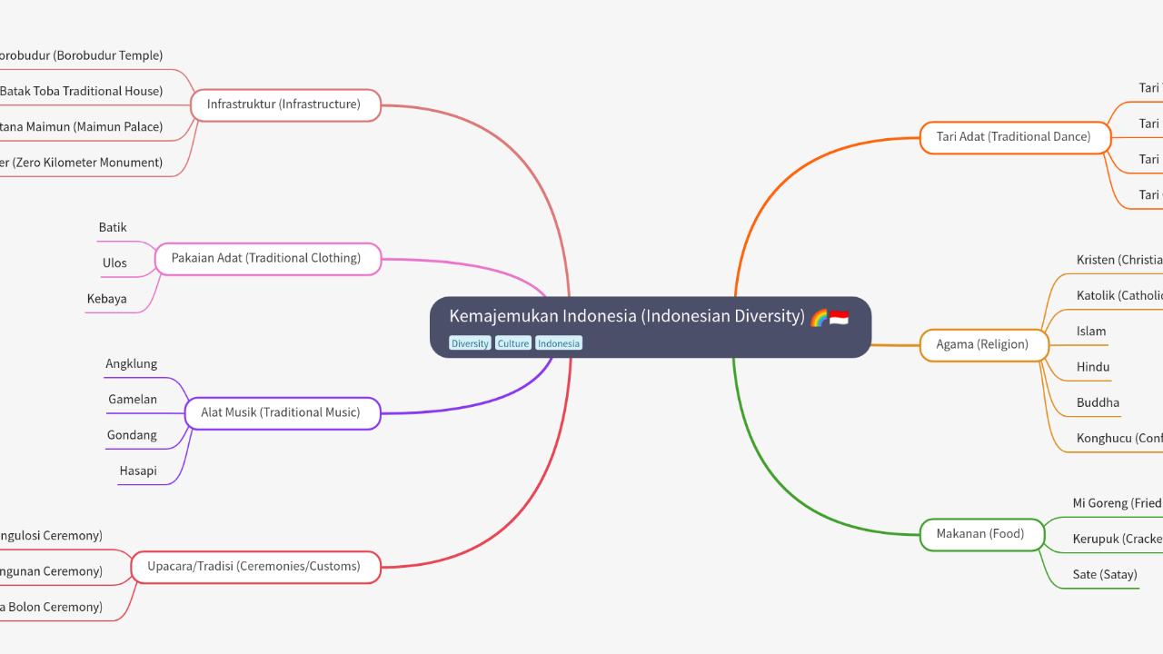The height and width of the screenshot is (654, 1163).
Task: Click the Maimun Palace leaf node
Action: pyautogui.click(x=82, y=127)
